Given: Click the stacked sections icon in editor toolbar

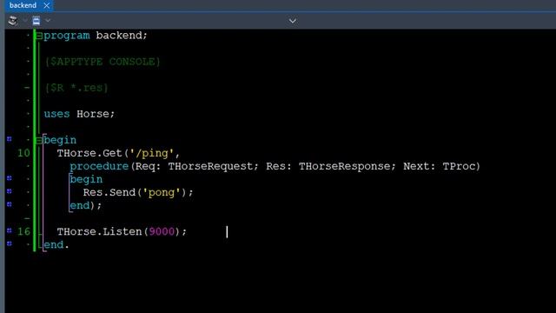Looking at the screenshot, I should coord(13,21).
